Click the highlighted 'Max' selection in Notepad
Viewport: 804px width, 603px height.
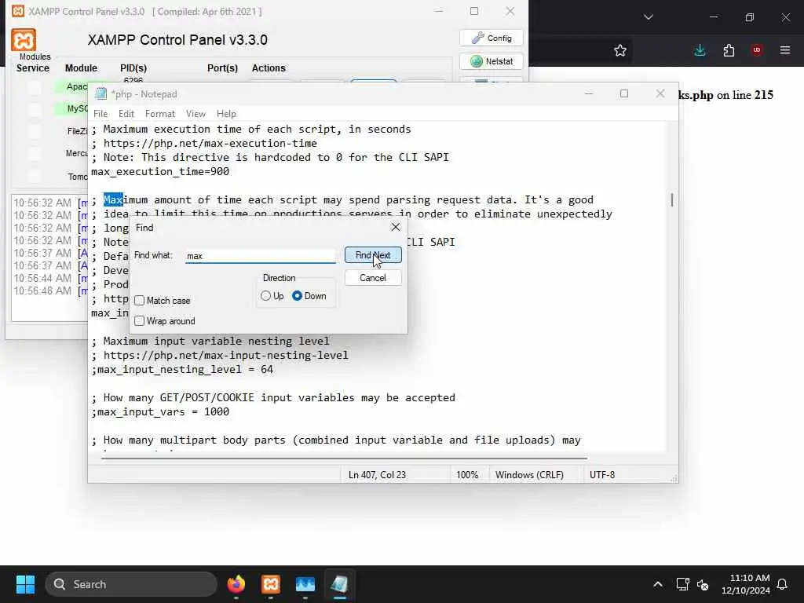[113, 199]
